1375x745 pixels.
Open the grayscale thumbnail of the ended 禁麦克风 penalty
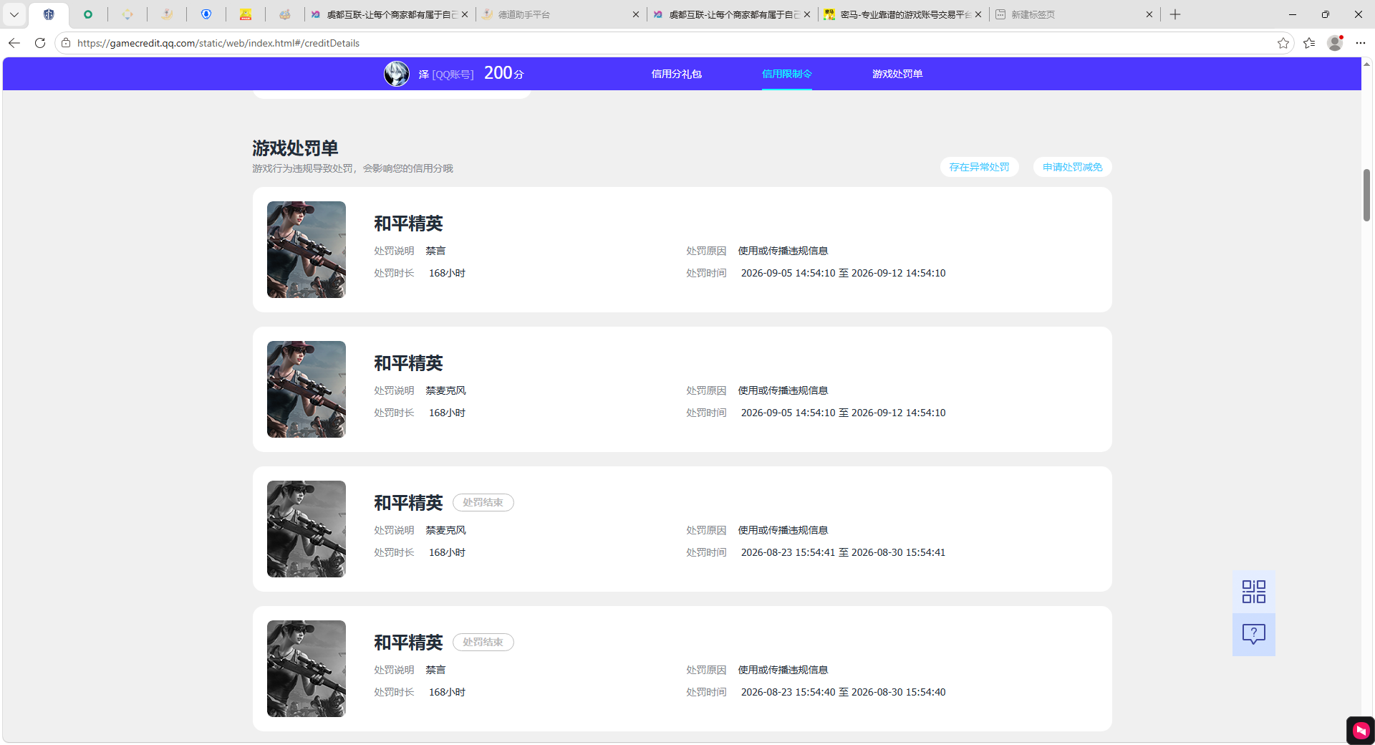pos(307,529)
